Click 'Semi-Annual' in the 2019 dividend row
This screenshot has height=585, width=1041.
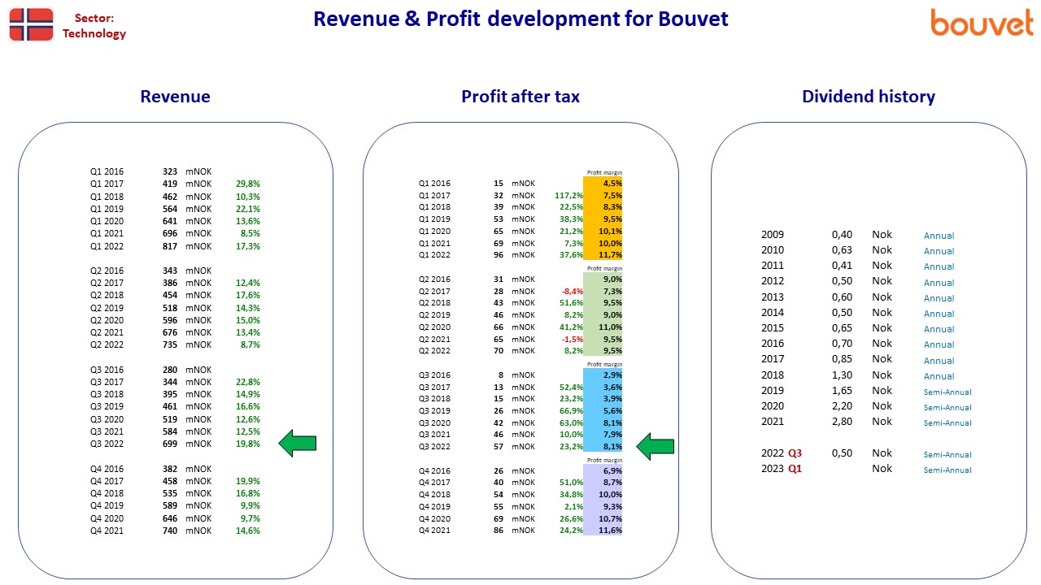[x=947, y=392]
